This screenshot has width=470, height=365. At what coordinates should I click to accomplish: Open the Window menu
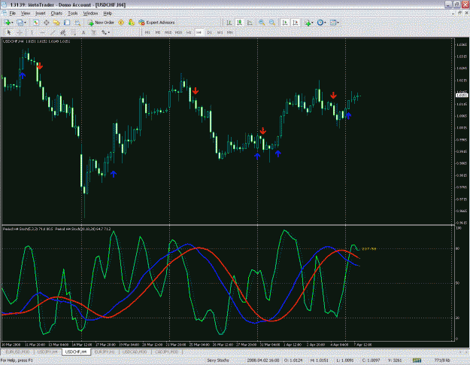90,14
